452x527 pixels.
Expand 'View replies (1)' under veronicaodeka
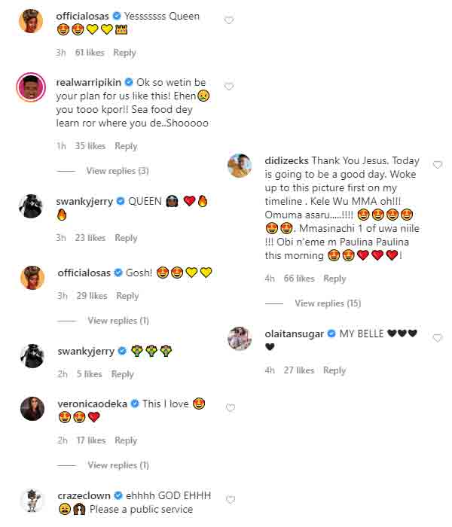coord(118,465)
